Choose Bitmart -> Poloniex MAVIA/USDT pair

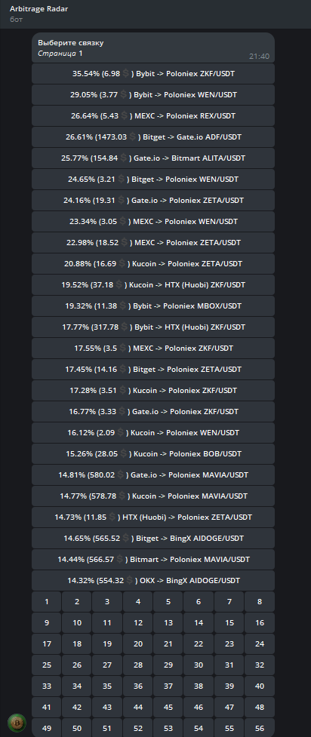pyautogui.click(x=153, y=560)
